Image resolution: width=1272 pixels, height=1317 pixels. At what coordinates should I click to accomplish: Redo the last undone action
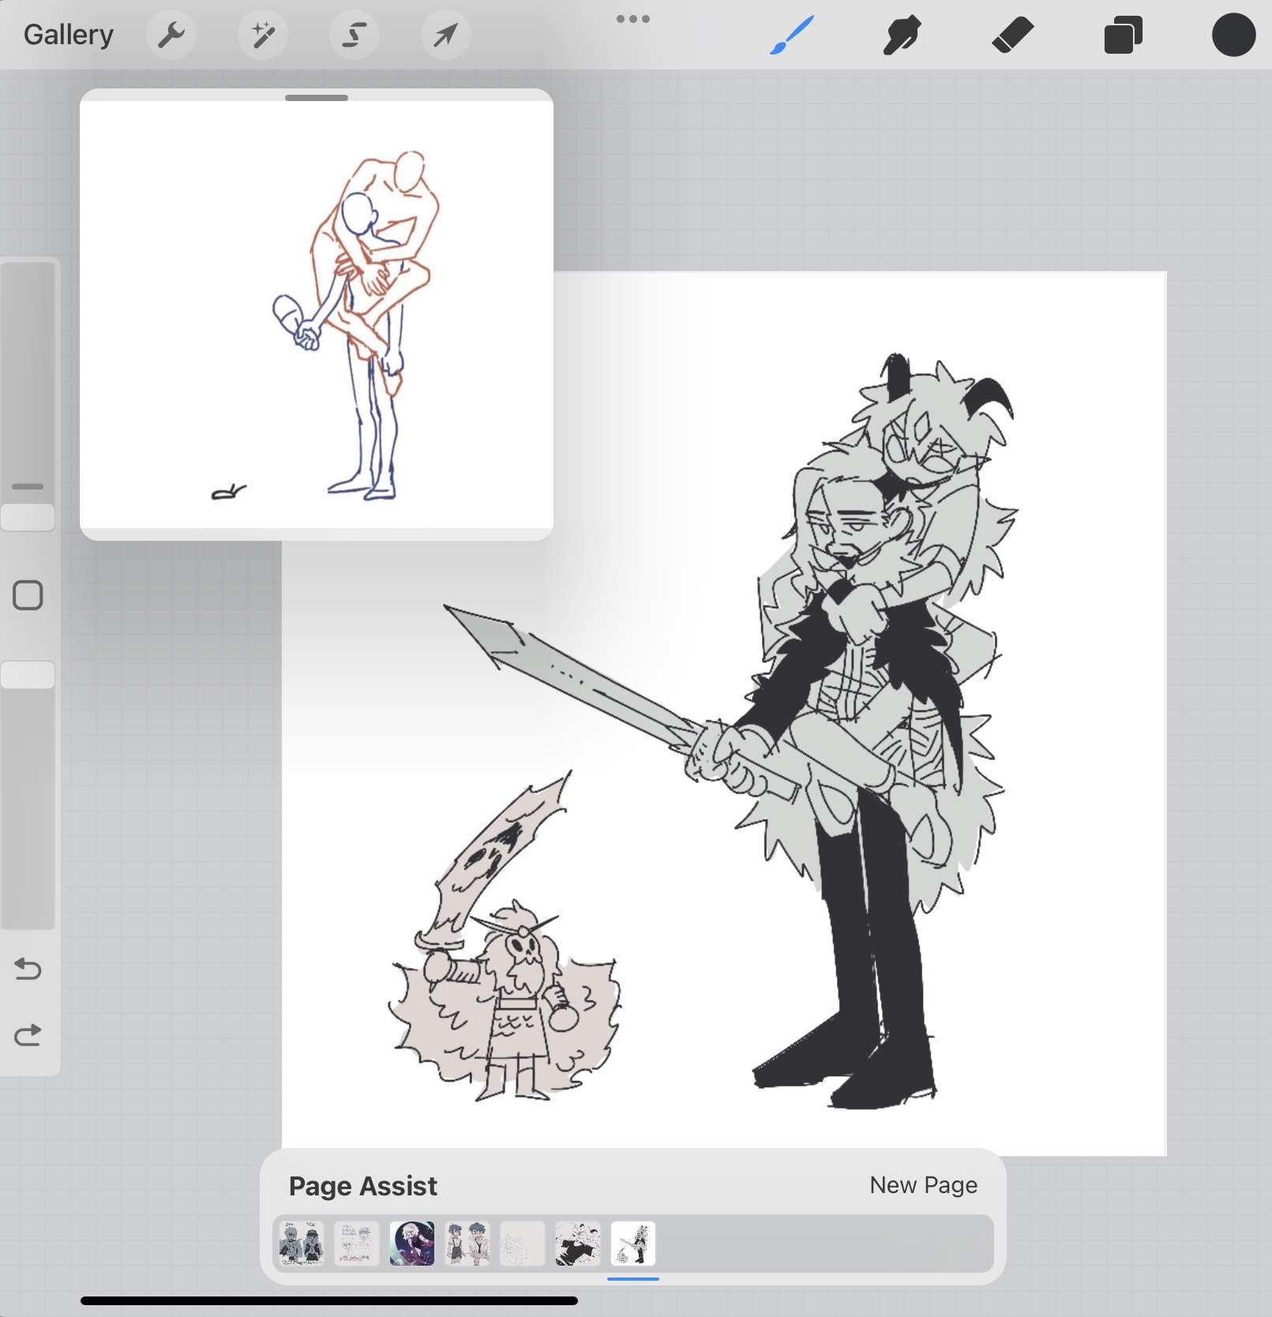coord(28,1034)
